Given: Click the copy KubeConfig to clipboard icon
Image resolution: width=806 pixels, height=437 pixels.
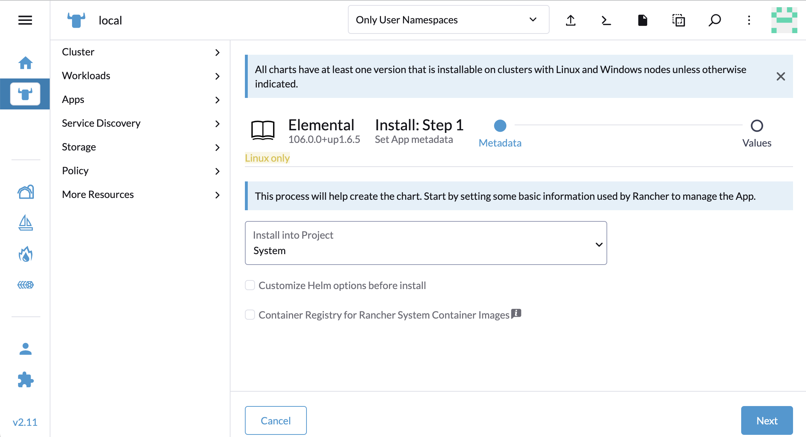Looking at the screenshot, I should (x=679, y=20).
